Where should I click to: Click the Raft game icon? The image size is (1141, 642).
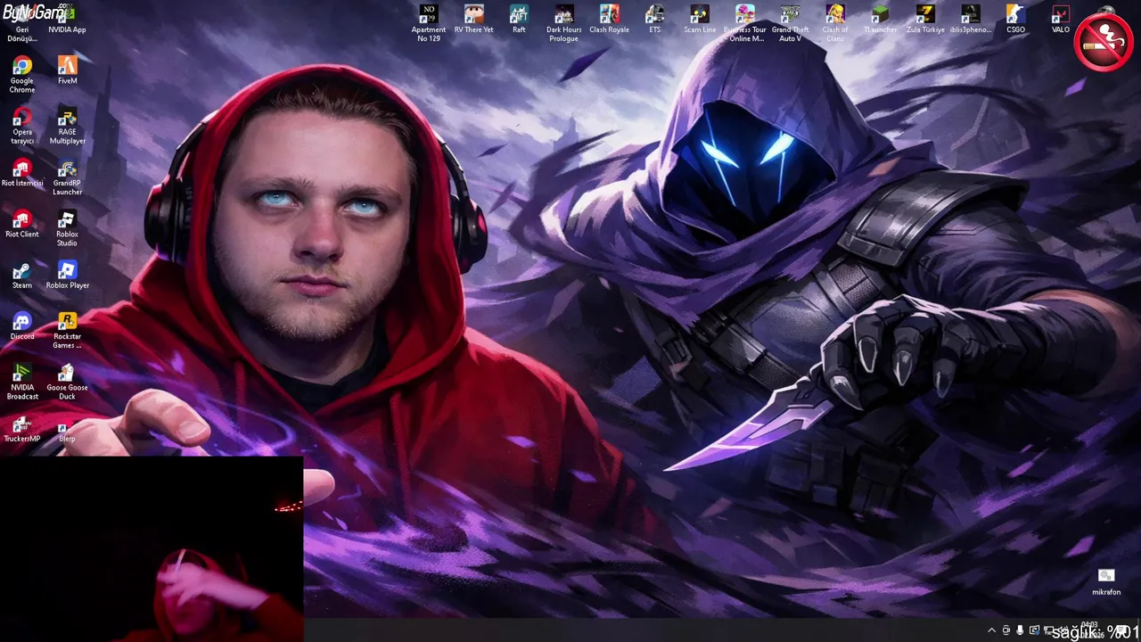[x=519, y=20]
